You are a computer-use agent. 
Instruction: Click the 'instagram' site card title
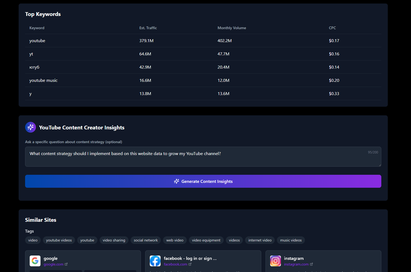[294, 258]
